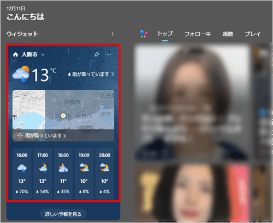Select the 19:00 hourly forecast card
This screenshot has height=223, width=273.
click(x=84, y=174)
